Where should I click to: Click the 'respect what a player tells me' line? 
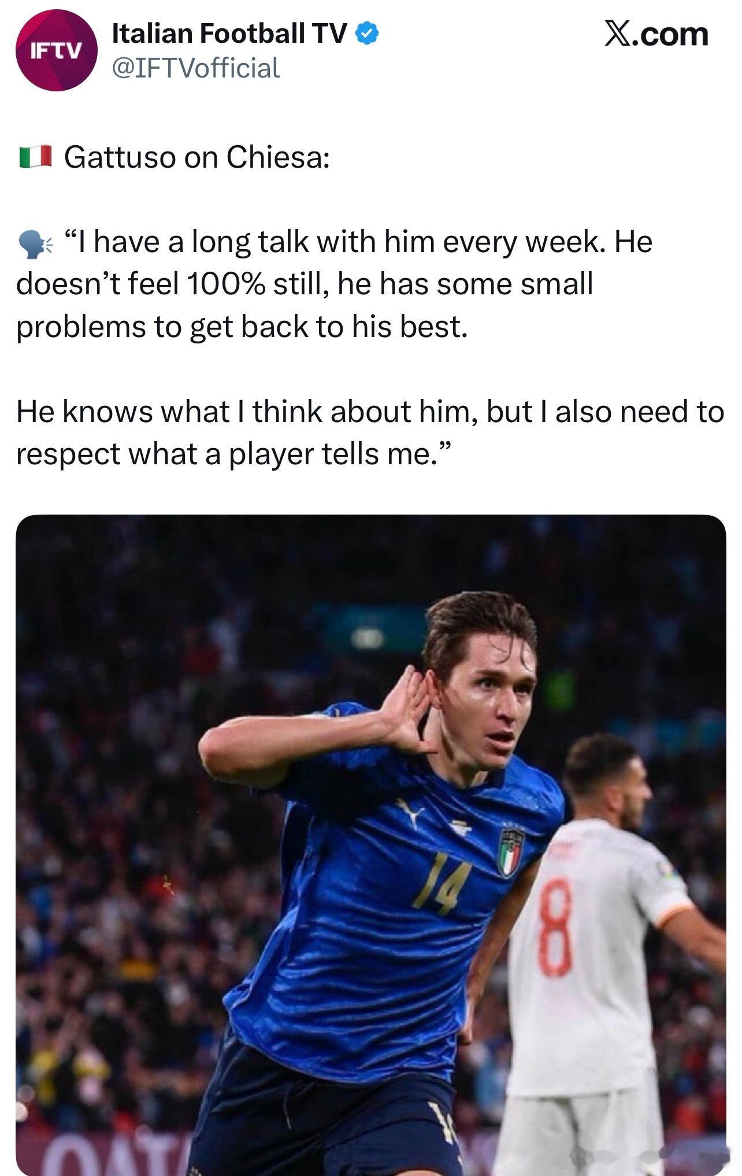click(233, 454)
